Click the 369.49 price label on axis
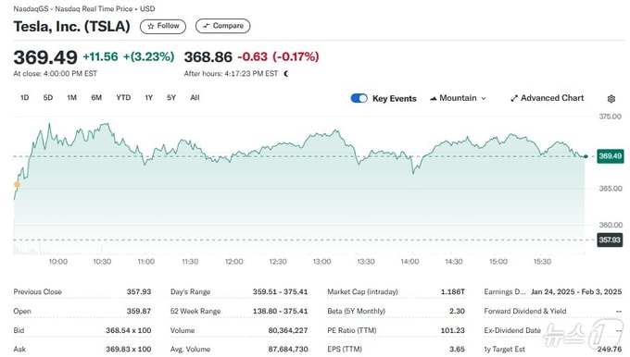 coord(611,156)
